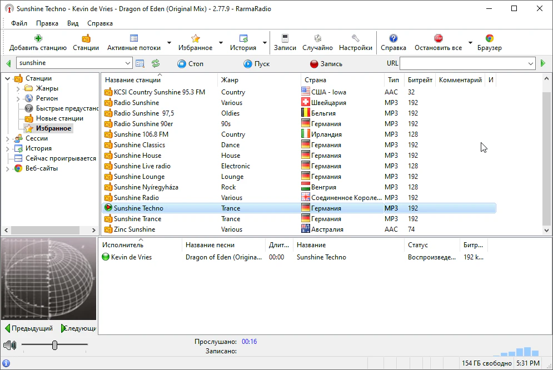Click the Запись record button
553x370 pixels.
point(326,64)
